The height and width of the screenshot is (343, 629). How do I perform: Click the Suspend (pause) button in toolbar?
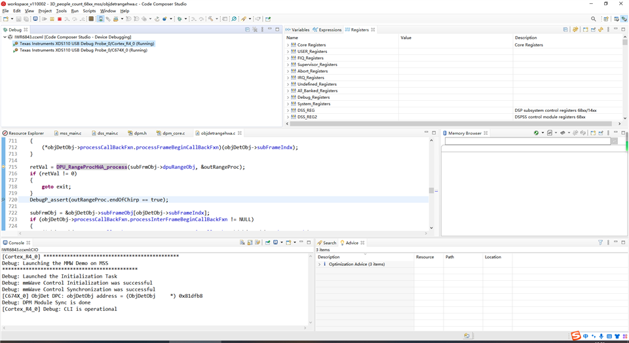[x=52, y=19]
